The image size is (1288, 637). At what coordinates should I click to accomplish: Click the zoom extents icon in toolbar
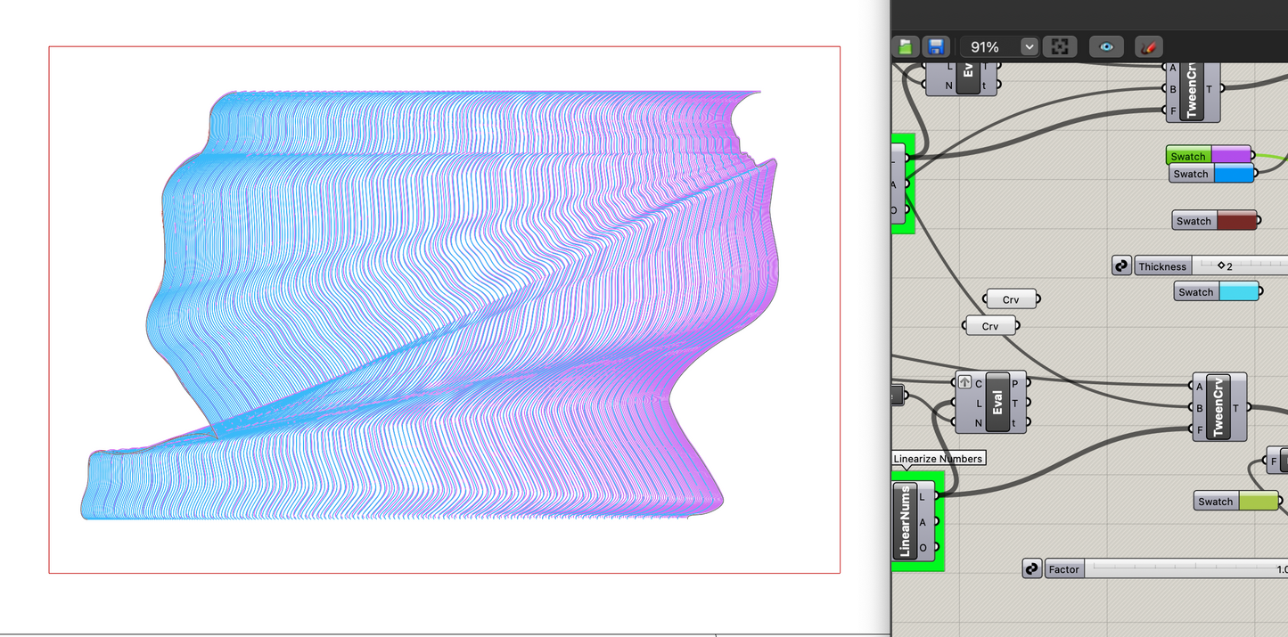click(x=1060, y=47)
